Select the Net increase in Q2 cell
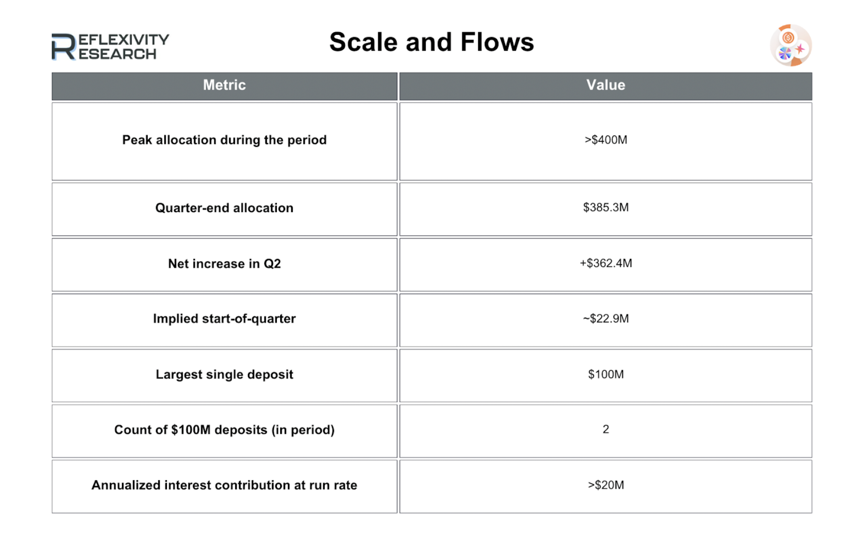Viewport: 856px width, 545px height. pyautogui.click(x=224, y=264)
